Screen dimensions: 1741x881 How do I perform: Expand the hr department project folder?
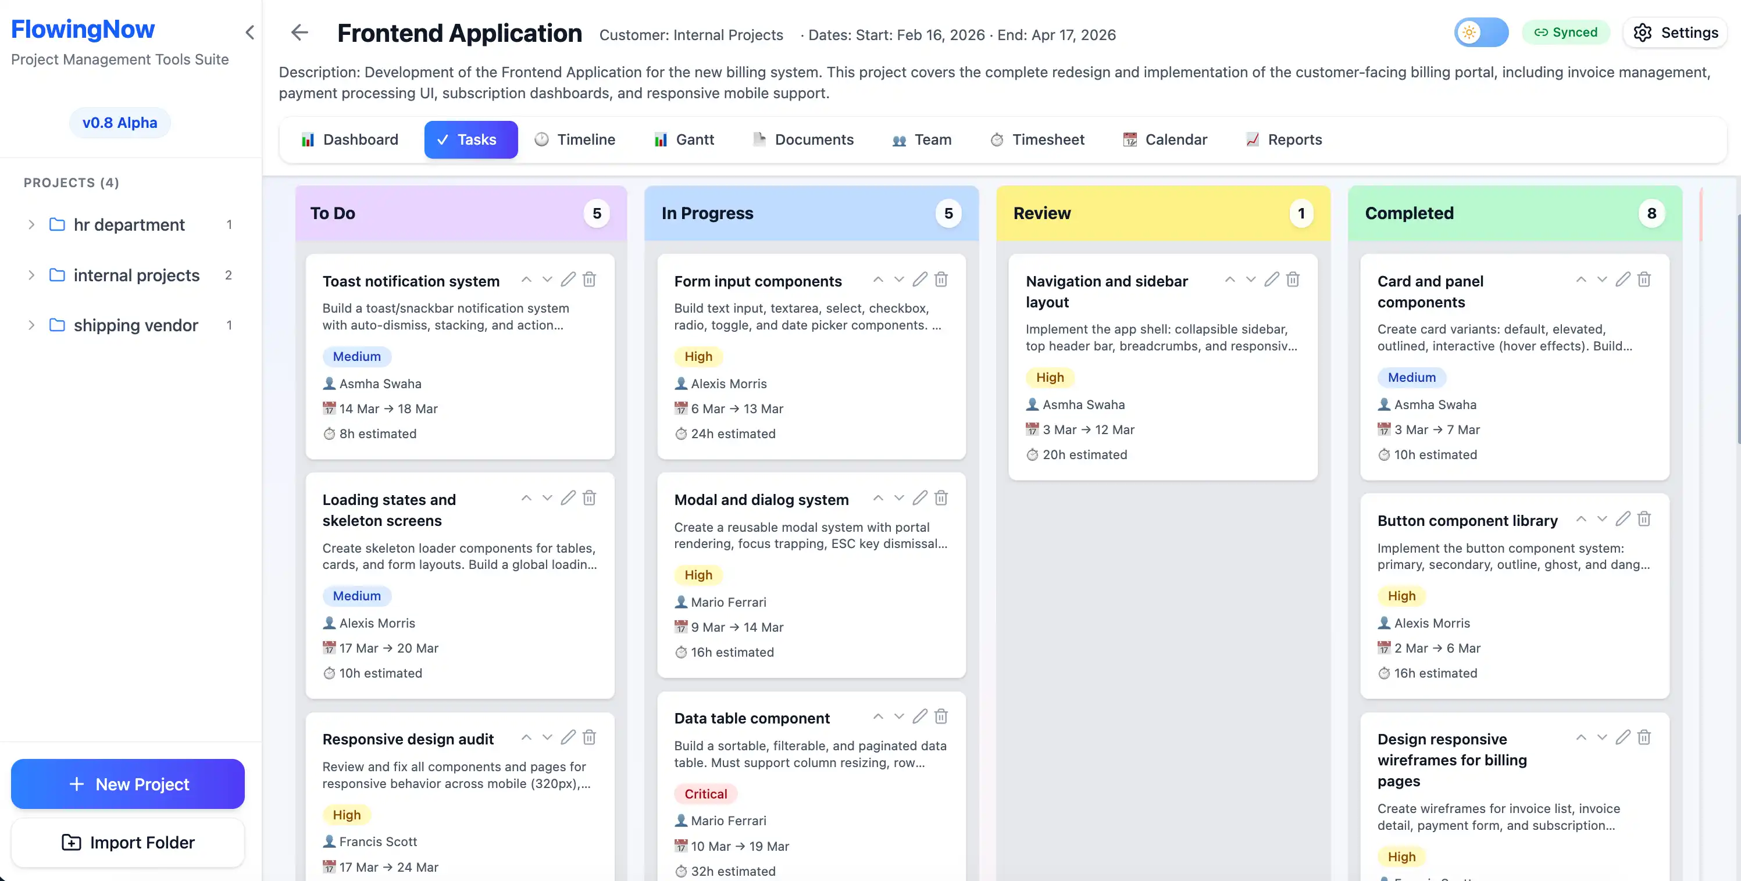tap(31, 224)
